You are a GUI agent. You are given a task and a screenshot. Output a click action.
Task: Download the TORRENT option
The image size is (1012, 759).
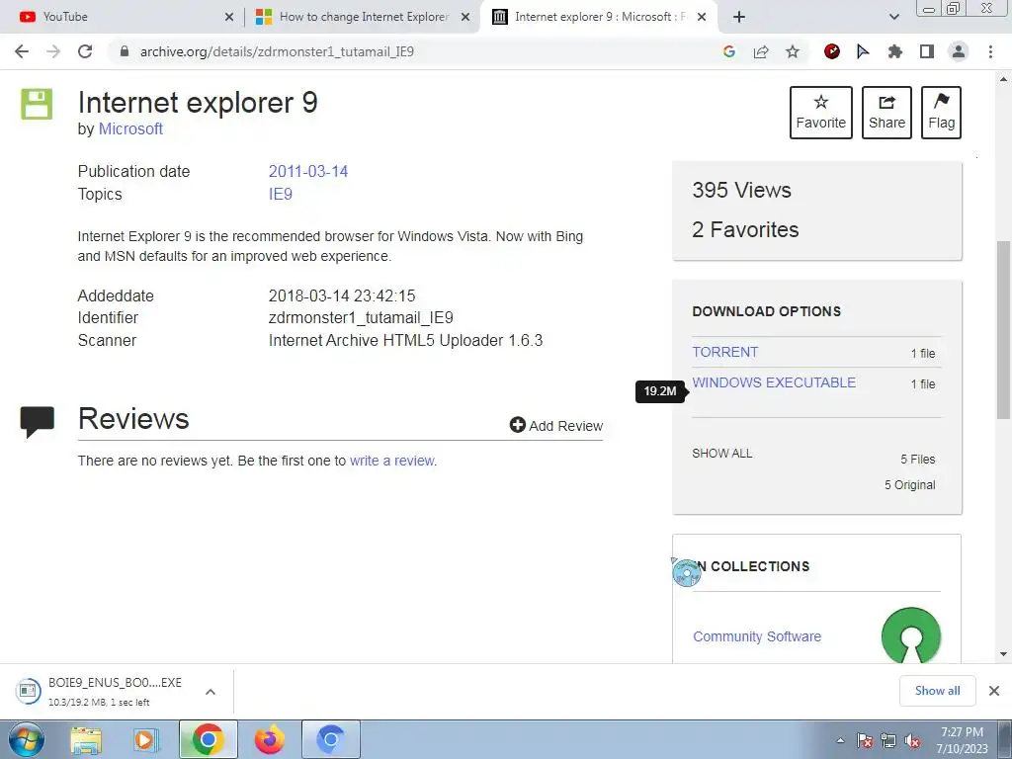tap(724, 352)
